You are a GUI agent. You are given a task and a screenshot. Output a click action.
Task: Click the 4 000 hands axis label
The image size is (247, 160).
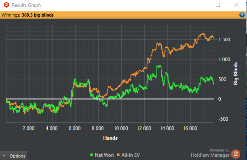coord(51,128)
